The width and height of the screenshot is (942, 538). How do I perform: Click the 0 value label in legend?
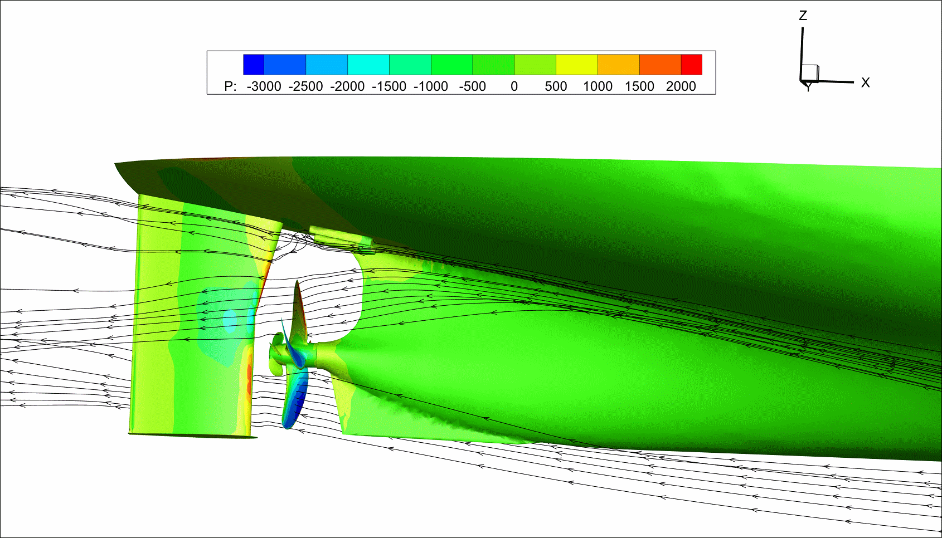[514, 86]
